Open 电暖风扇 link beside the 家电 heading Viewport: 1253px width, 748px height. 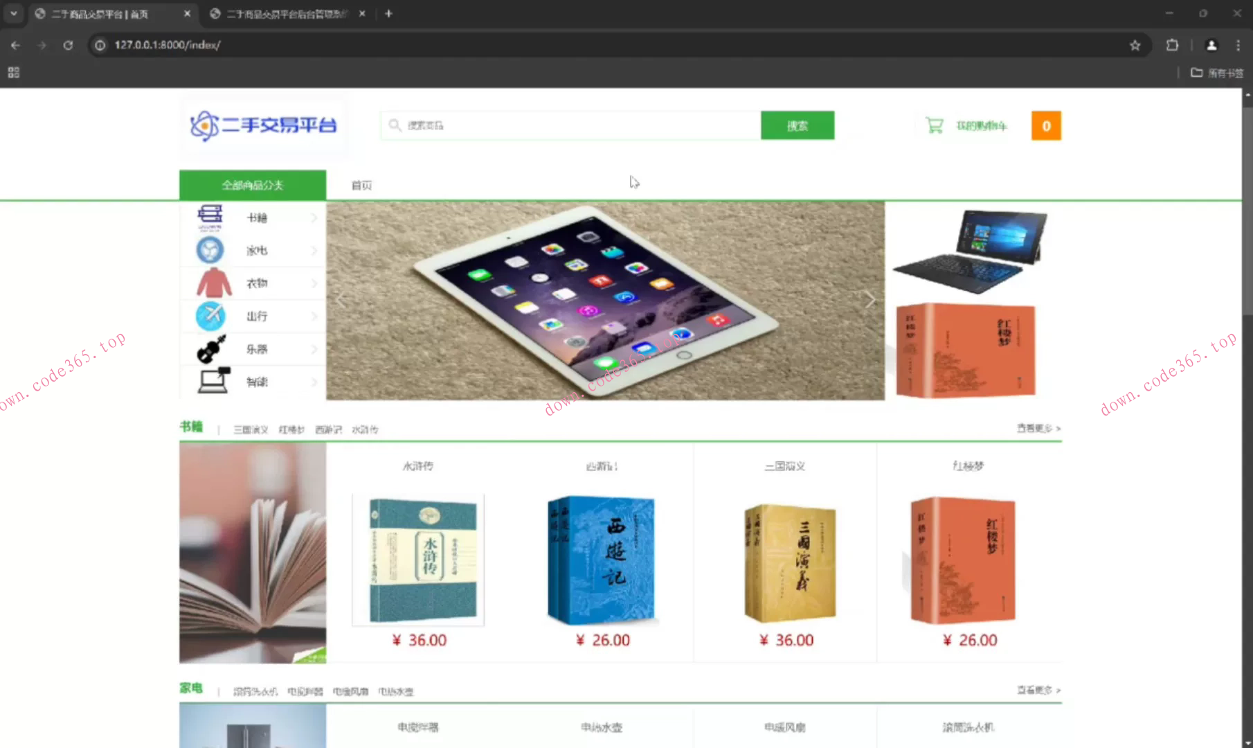click(x=350, y=691)
